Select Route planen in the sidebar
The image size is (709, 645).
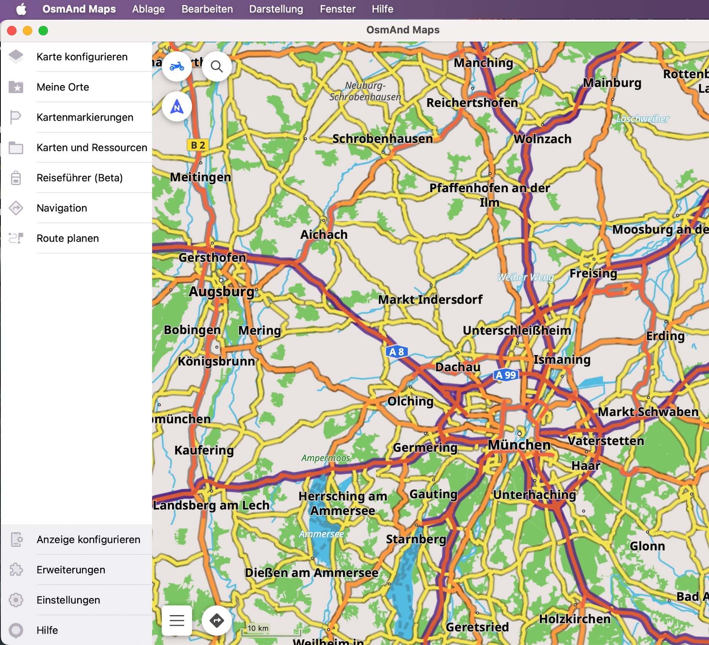click(x=76, y=238)
